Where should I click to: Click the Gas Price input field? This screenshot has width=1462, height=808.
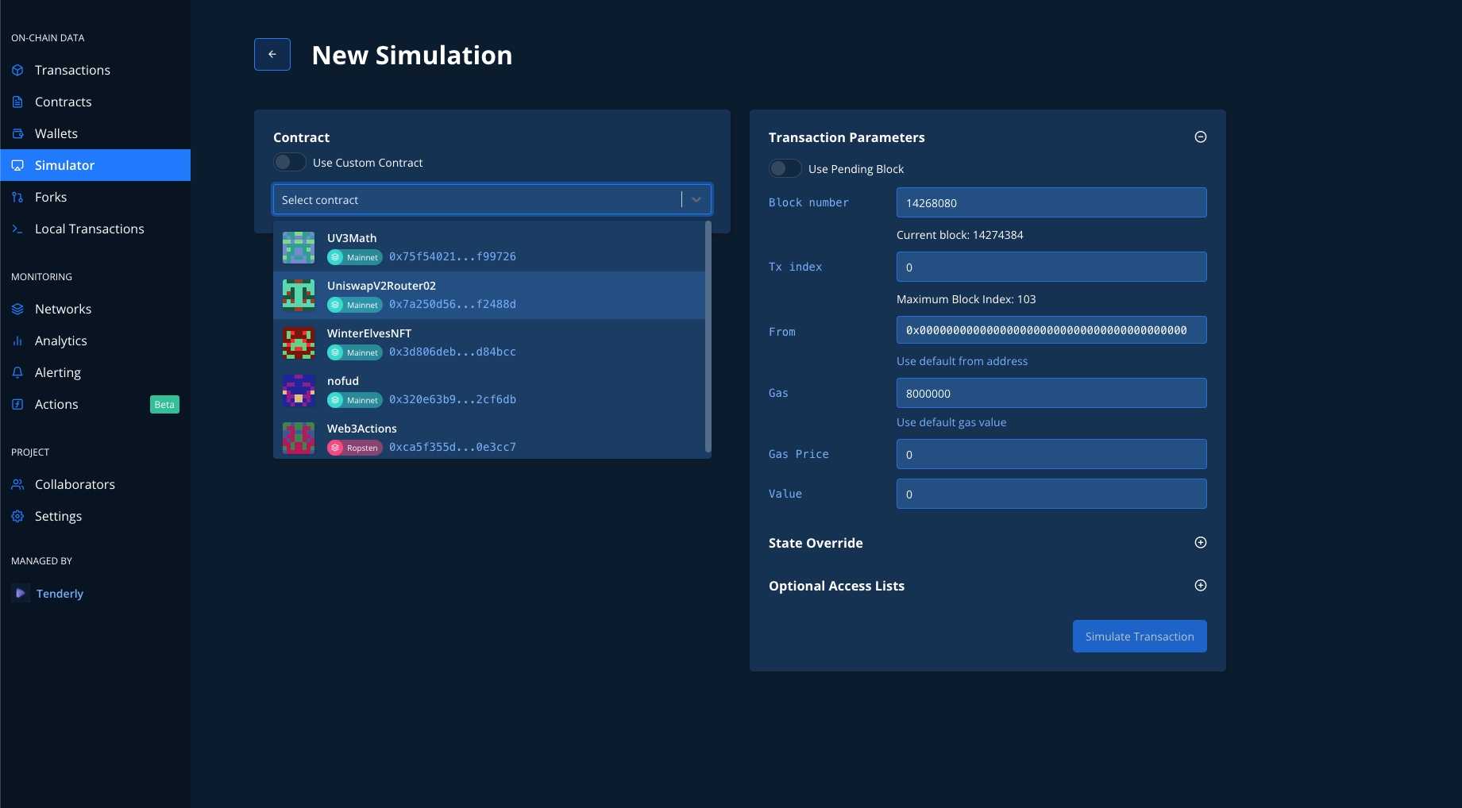[1051, 454]
